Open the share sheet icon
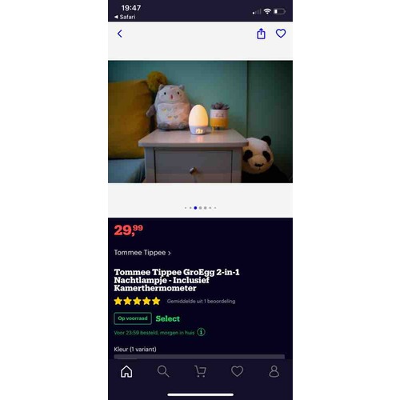 tap(261, 34)
